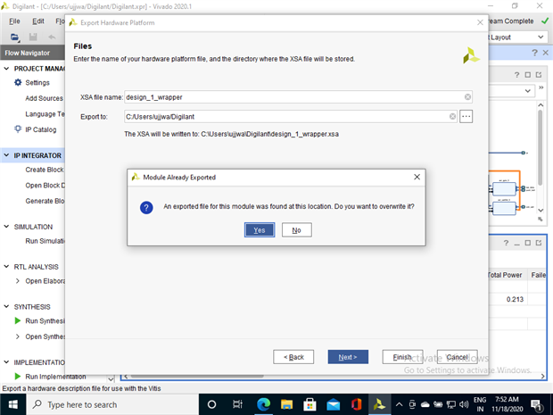Expand Open Elaborated Design item
553x415 pixels.
(18, 281)
